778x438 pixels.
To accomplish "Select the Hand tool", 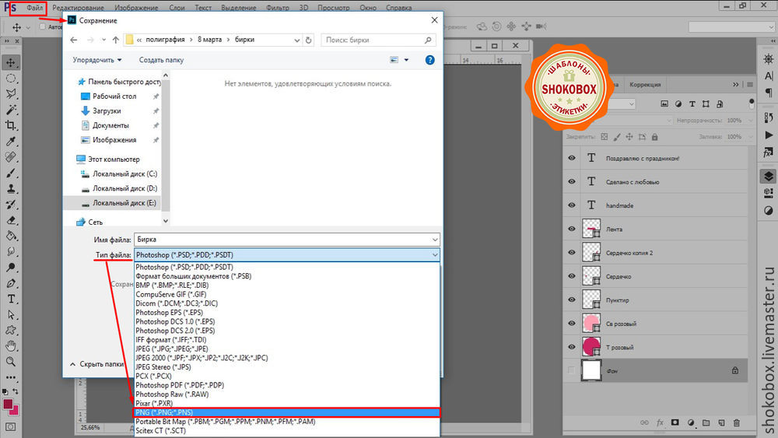I will pos(12,346).
